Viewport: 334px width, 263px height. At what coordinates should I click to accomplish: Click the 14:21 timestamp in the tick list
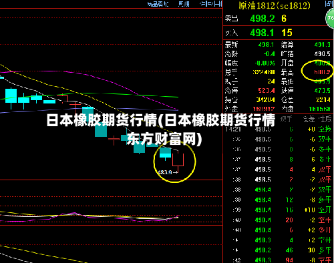pos(233,129)
